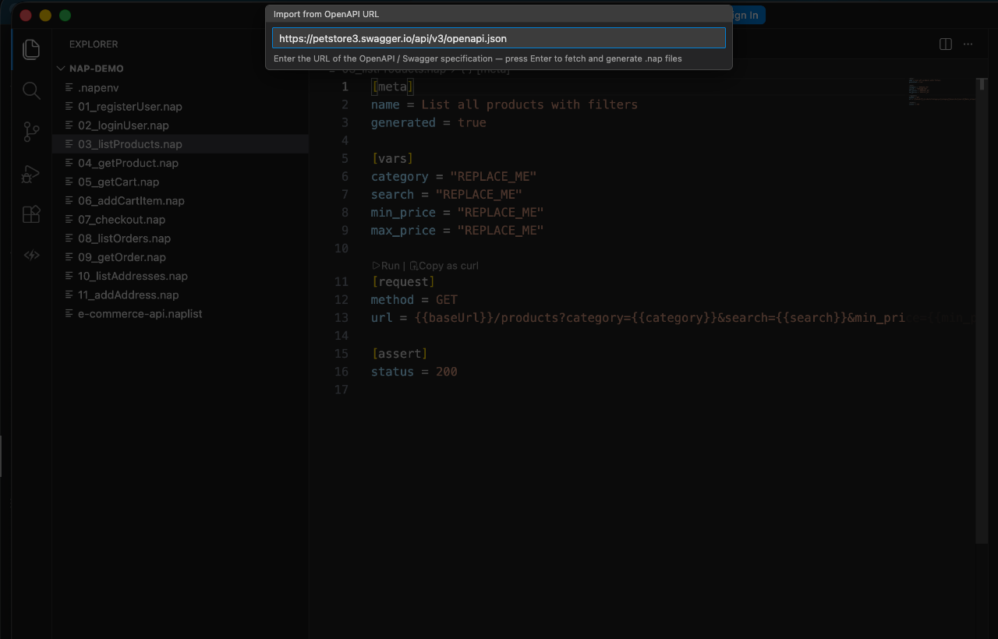The width and height of the screenshot is (998, 639).
Task: Click the Run code lens link
Action: point(386,266)
